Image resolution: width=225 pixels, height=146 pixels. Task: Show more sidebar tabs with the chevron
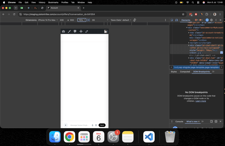[x=213, y=72]
